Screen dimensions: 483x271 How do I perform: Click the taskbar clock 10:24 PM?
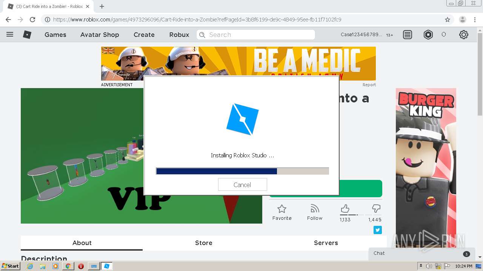464,266
